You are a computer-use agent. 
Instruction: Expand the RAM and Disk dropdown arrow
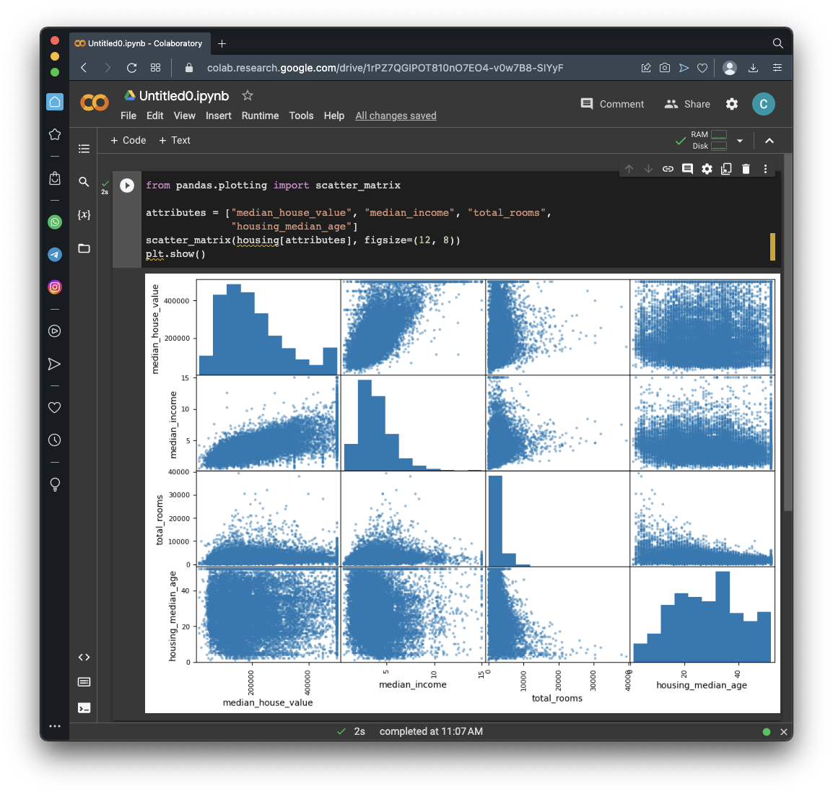[740, 141]
